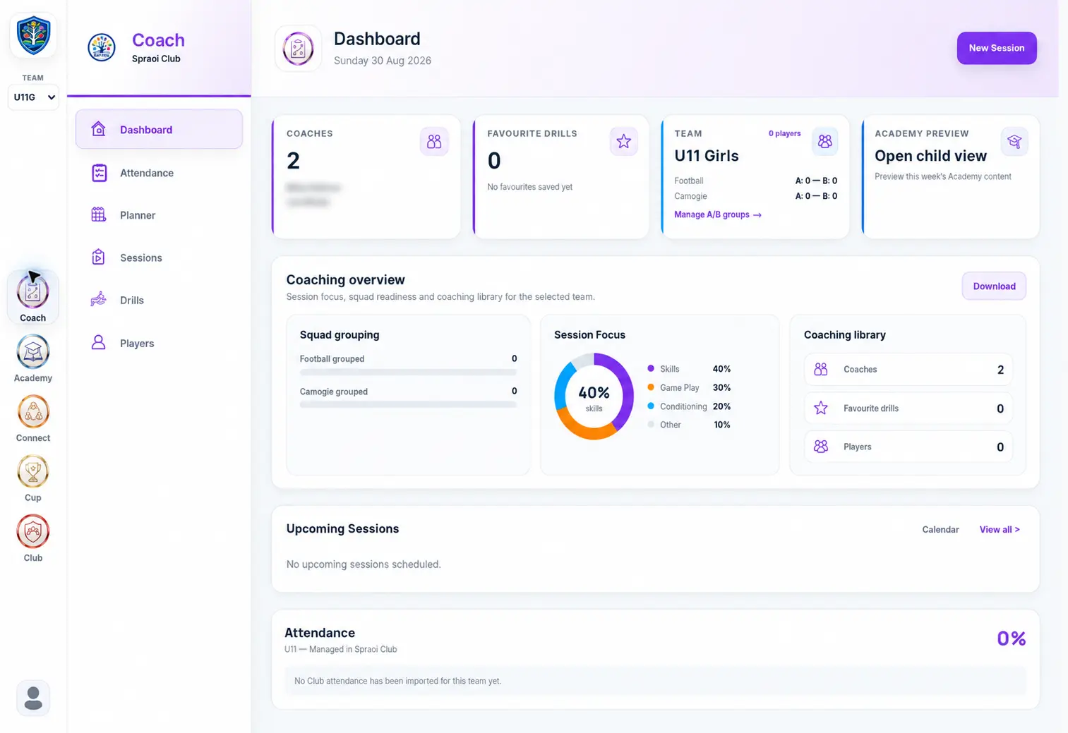The height and width of the screenshot is (733, 1068).
Task: Click the purple Skills legend dot
Action: pos(651,368)
